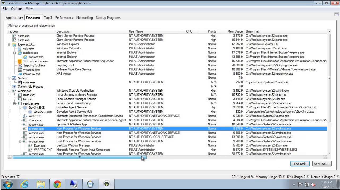Collapse the GovSrv.EXE tree node
Screen dimensions: 340x190
[20, 108]
